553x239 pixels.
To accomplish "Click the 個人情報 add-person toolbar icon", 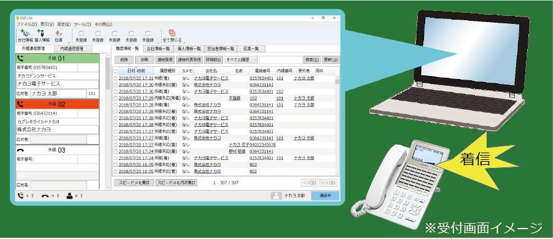I will click(x=42, y=34).
